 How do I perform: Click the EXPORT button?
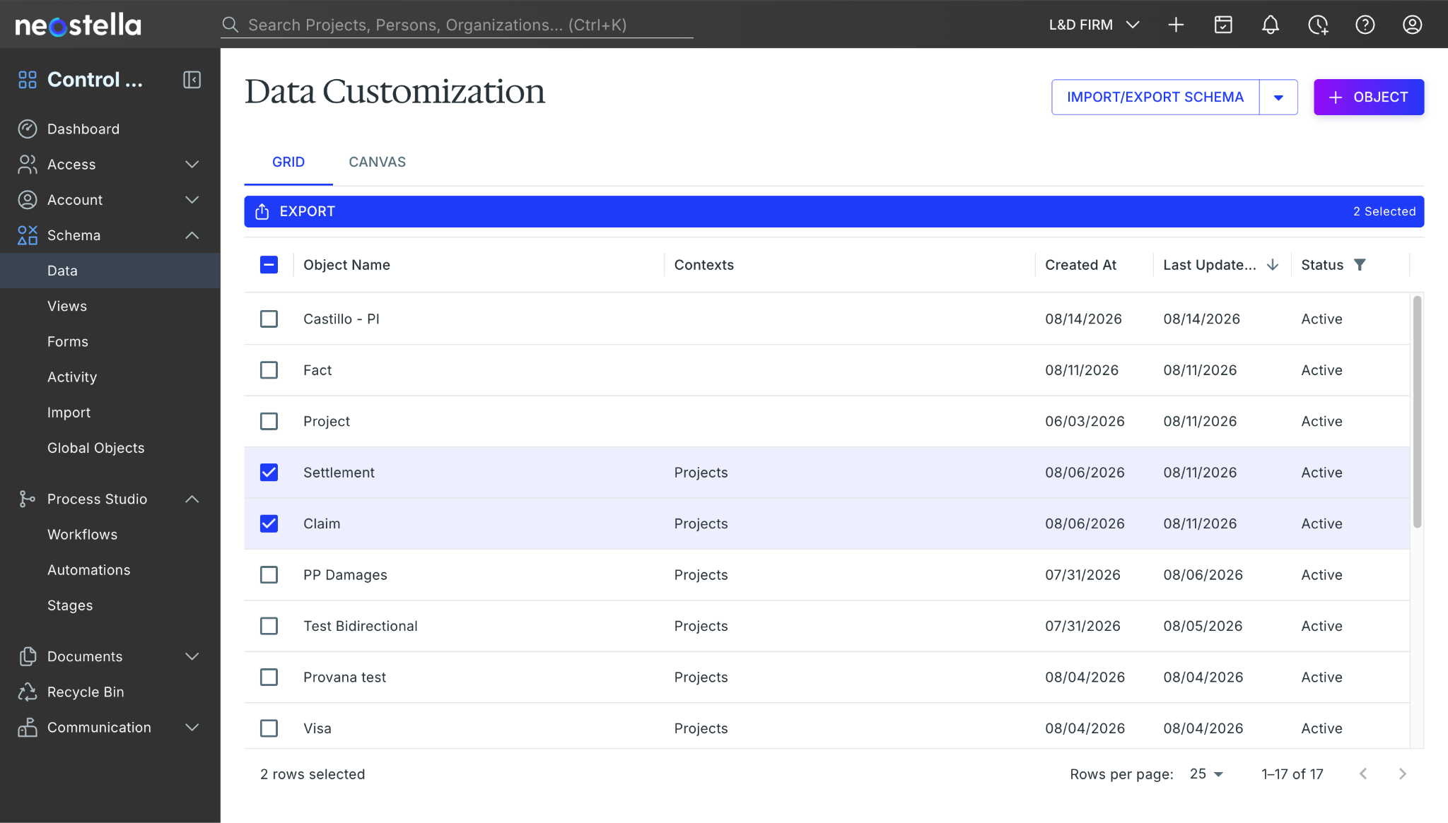296,211
